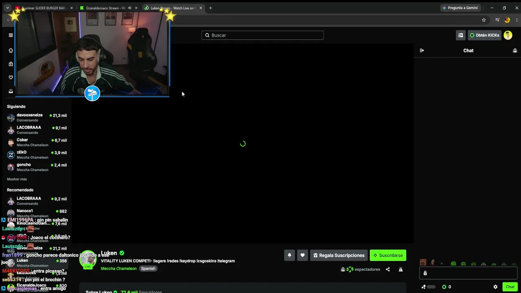Toggle the channel points switch under chat

click(431, 287)
